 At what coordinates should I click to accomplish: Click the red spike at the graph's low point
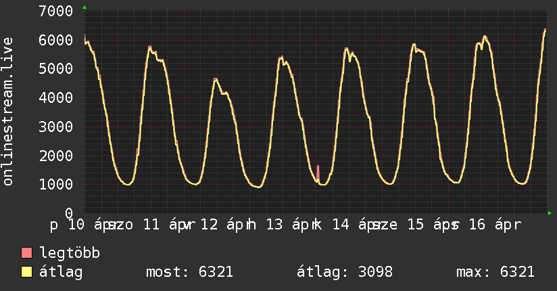(318, 171)
